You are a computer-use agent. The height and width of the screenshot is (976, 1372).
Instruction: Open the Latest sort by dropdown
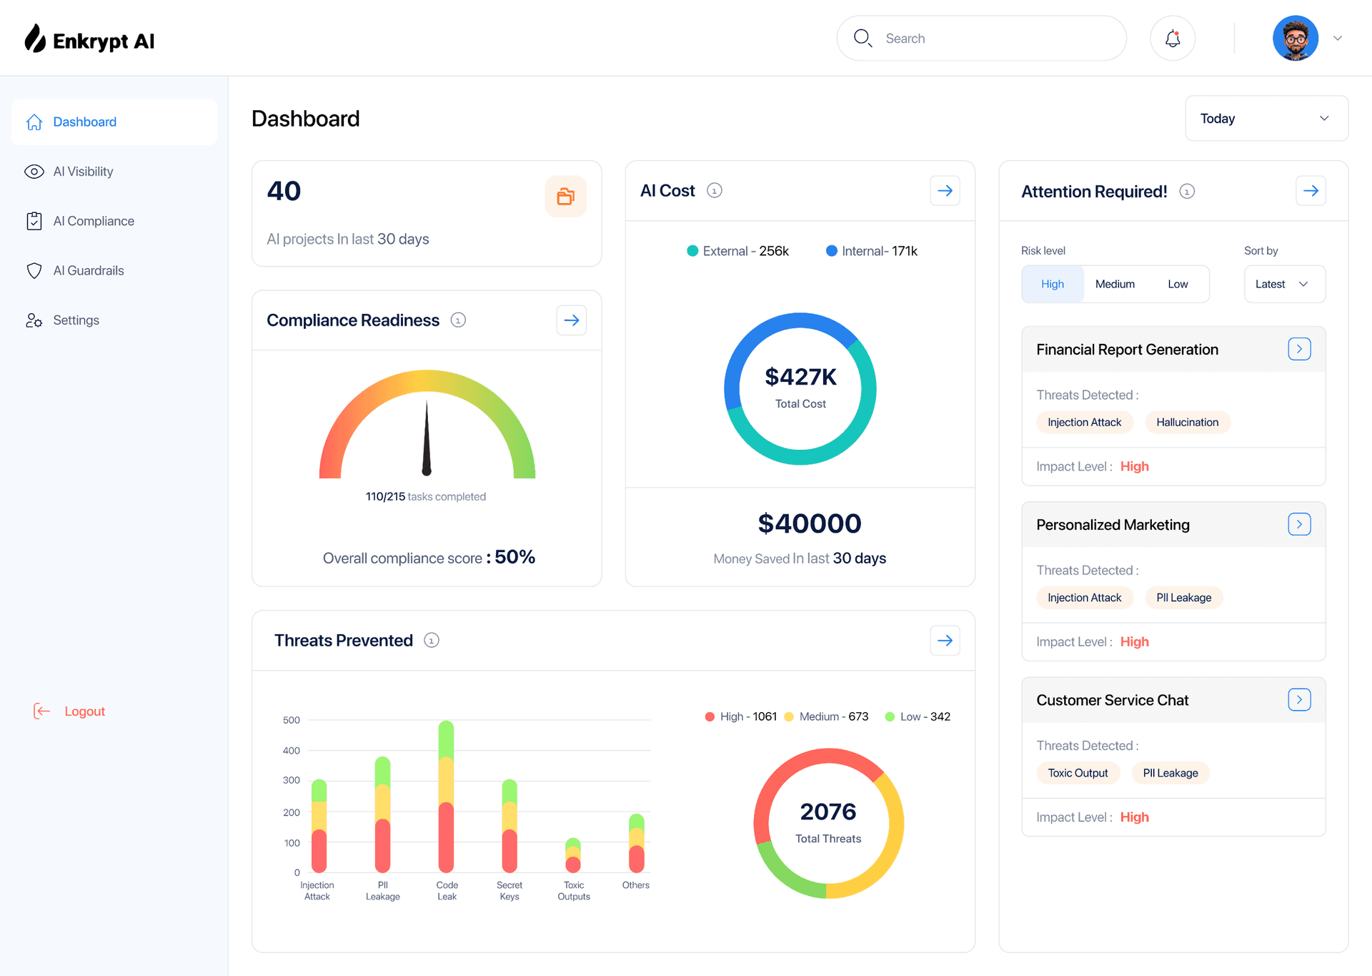[1284, 284]
